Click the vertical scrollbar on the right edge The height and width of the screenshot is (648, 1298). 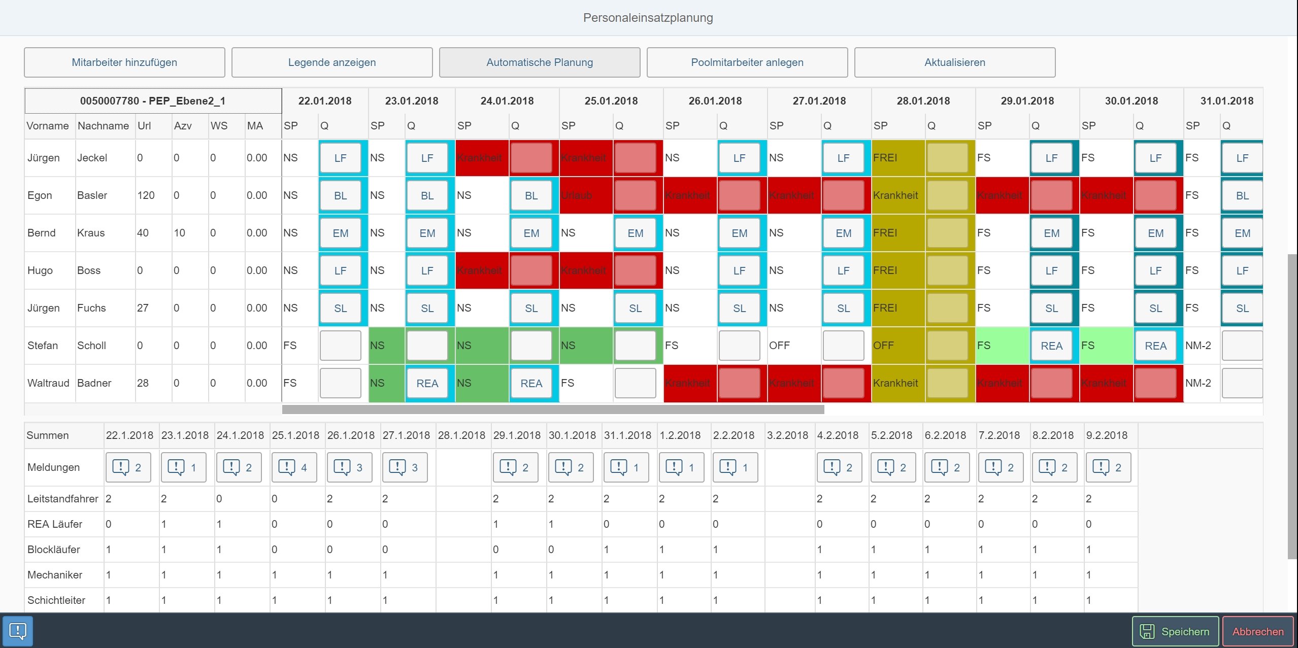click(1292, 406)
